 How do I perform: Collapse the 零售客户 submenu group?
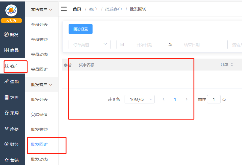pos(41,10)
